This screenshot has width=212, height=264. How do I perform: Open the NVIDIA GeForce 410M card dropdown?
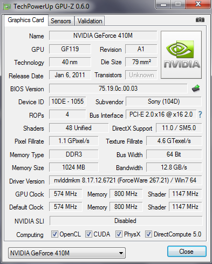[x=67, y=253]
